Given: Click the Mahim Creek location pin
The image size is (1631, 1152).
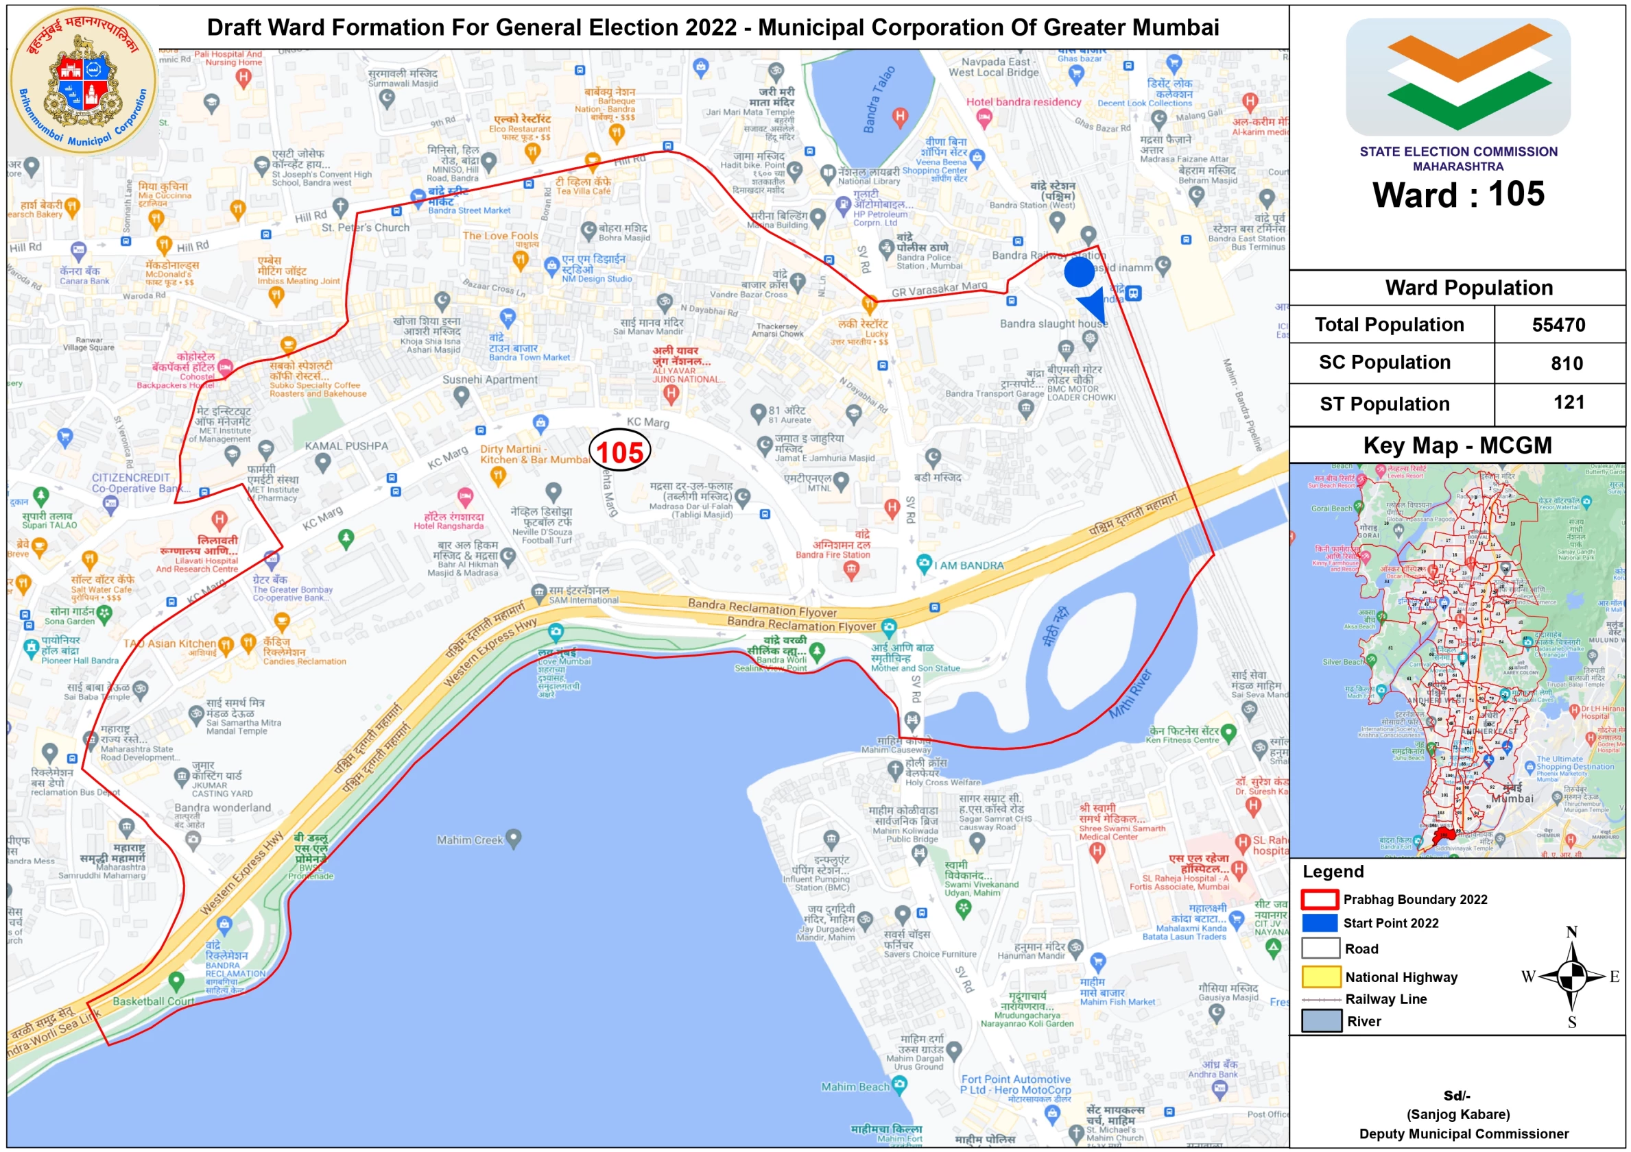Looking at the screenshot, I should (513, 838).
